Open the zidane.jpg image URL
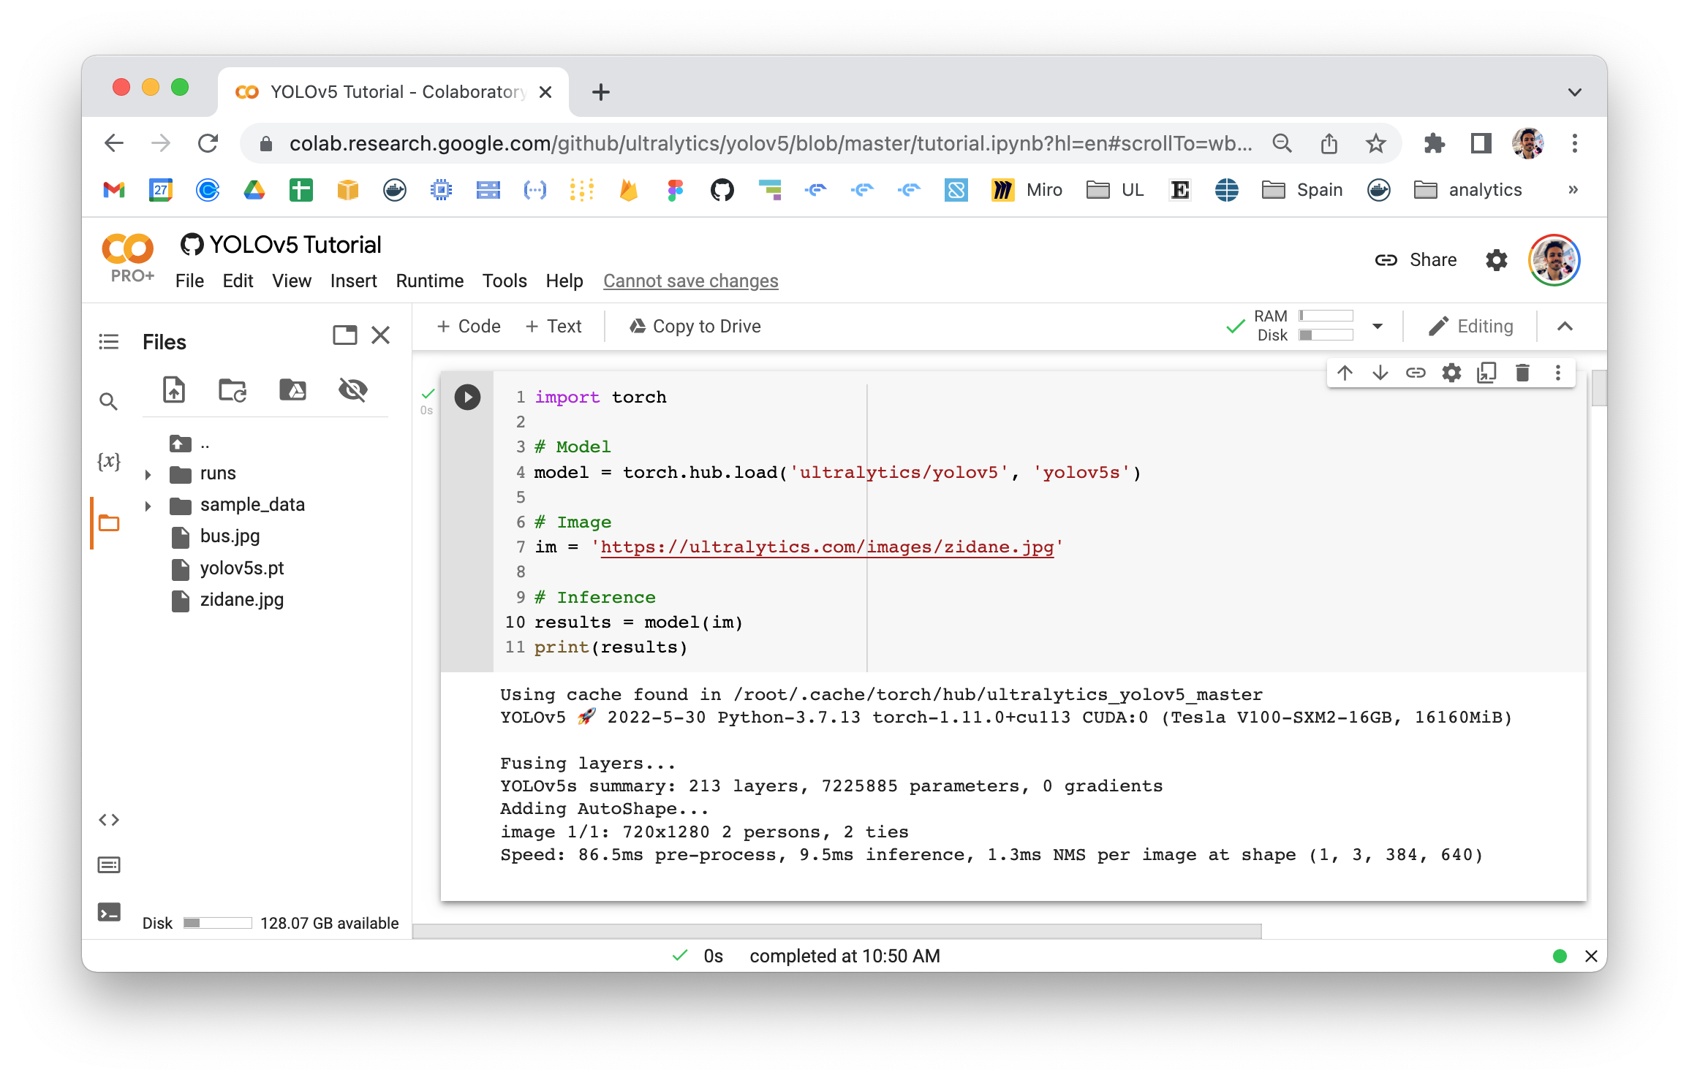1689x1080 pixels. pos(826,547)
